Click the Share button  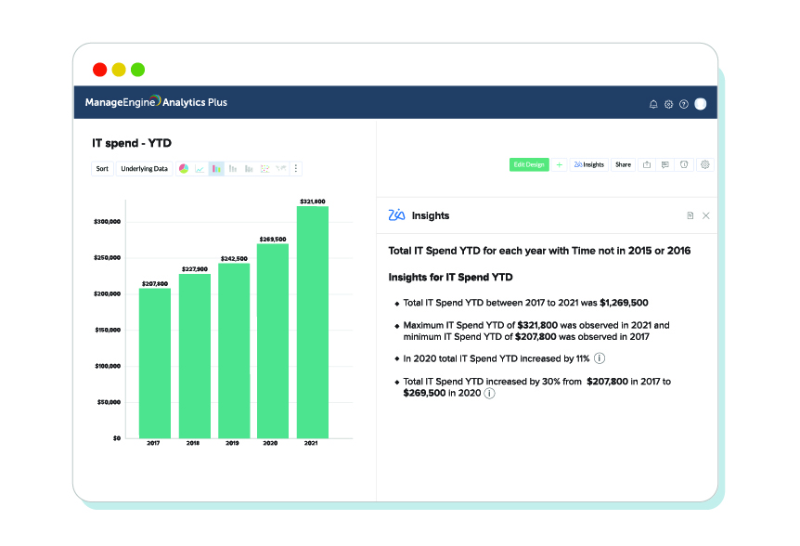623,164
